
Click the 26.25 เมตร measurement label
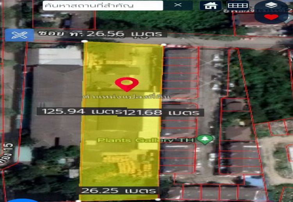pyautogui.click(x=118, y=191)
